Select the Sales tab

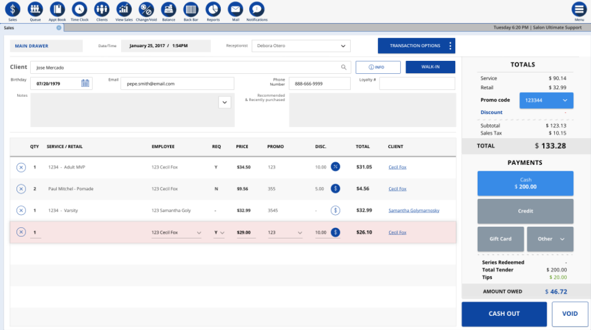click(32, 28)
